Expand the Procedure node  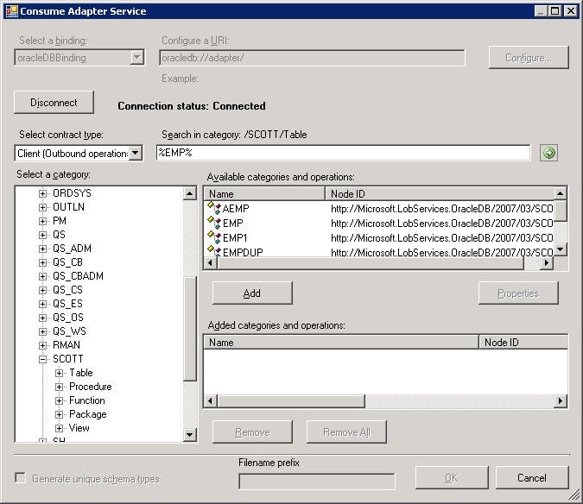tap(60, 387)
